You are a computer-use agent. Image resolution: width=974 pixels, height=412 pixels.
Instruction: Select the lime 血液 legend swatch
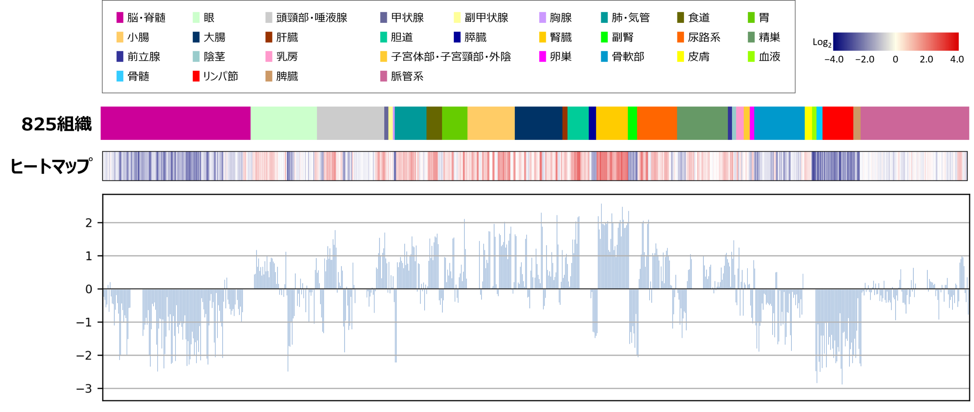point(751,57)
